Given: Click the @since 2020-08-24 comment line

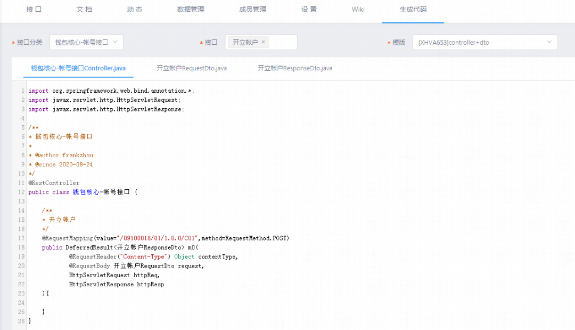Looking at the screenshot, I should 61,164.
